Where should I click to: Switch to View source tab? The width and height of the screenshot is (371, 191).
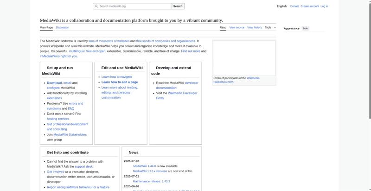point(237,27)
